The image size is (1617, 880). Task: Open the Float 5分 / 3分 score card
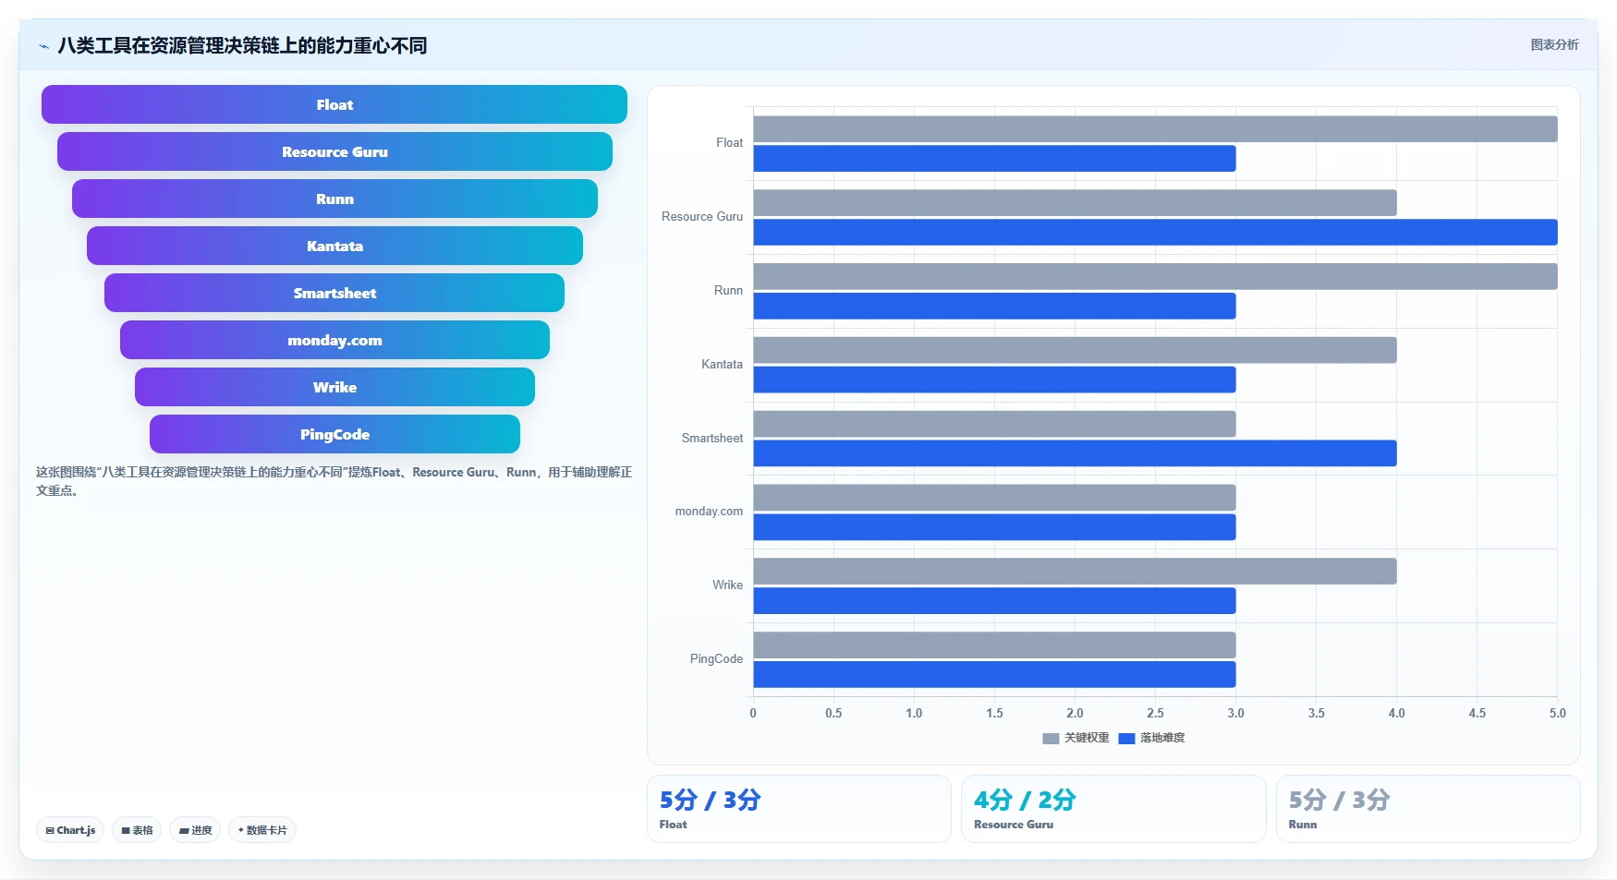pyautogui.click(x=799, y=809)
